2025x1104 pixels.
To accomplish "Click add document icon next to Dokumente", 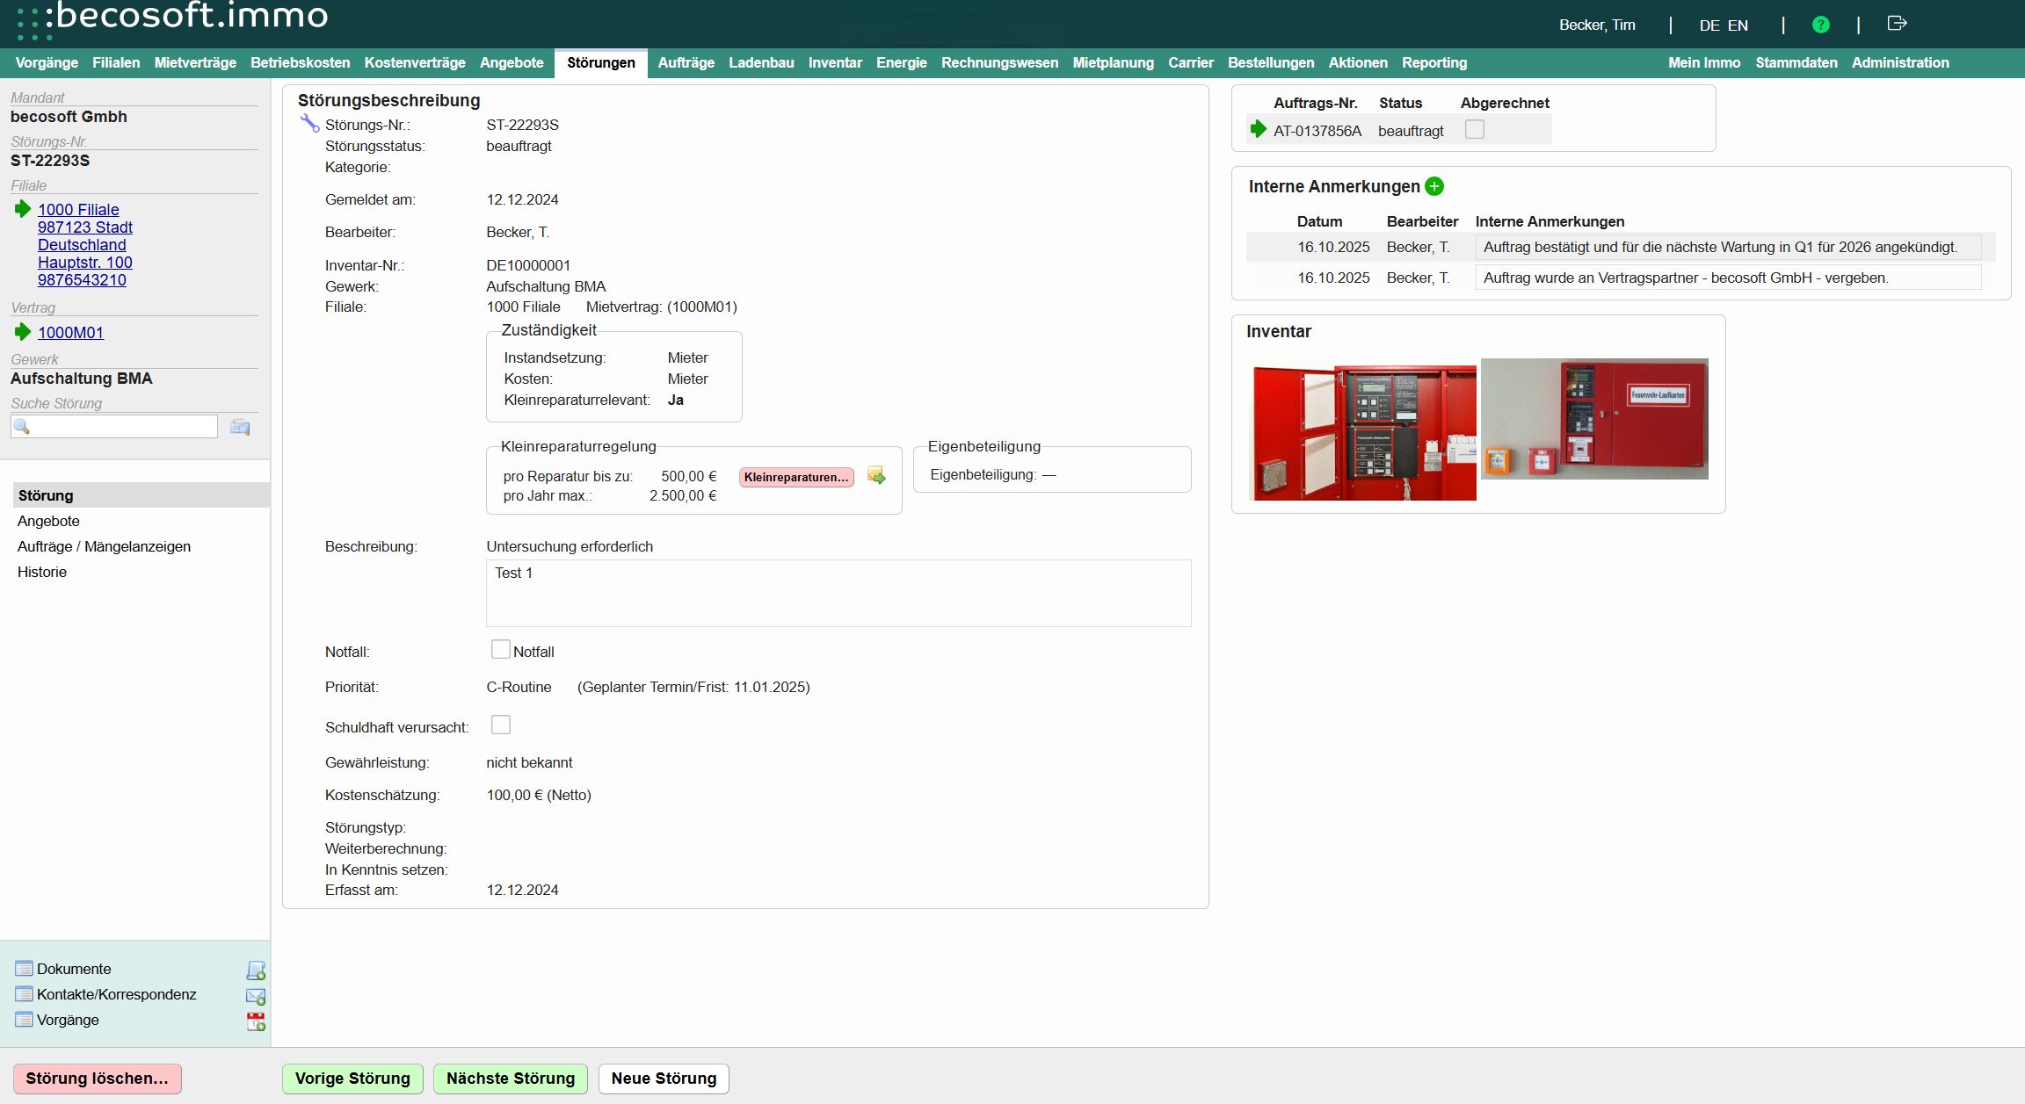I will [256, 970].
